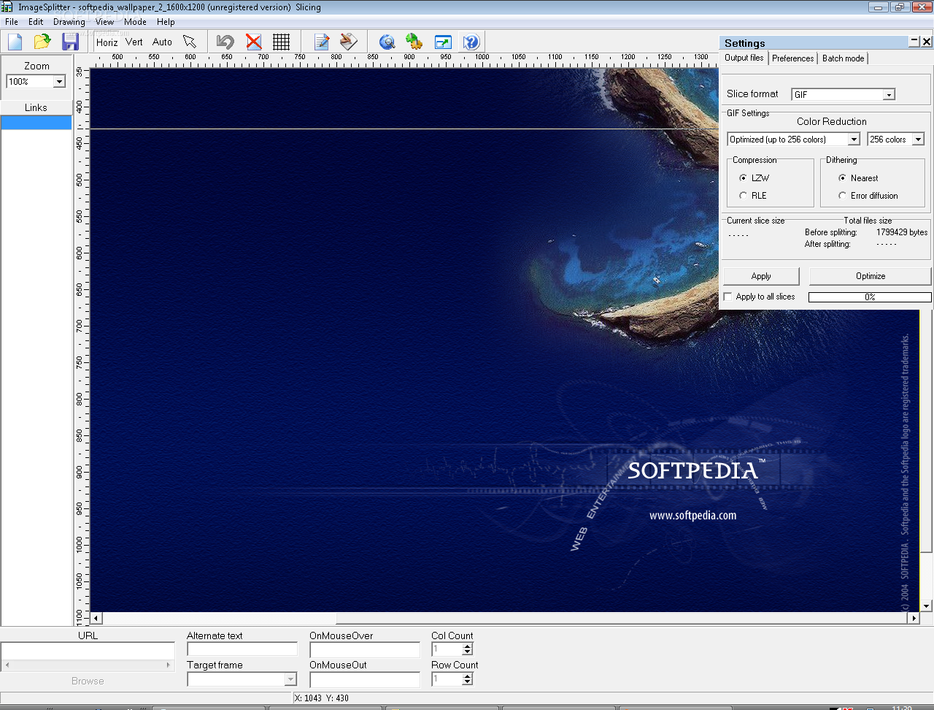Click the OnMouseOver input field
The image size is (934, 710).
coord(365,649)
